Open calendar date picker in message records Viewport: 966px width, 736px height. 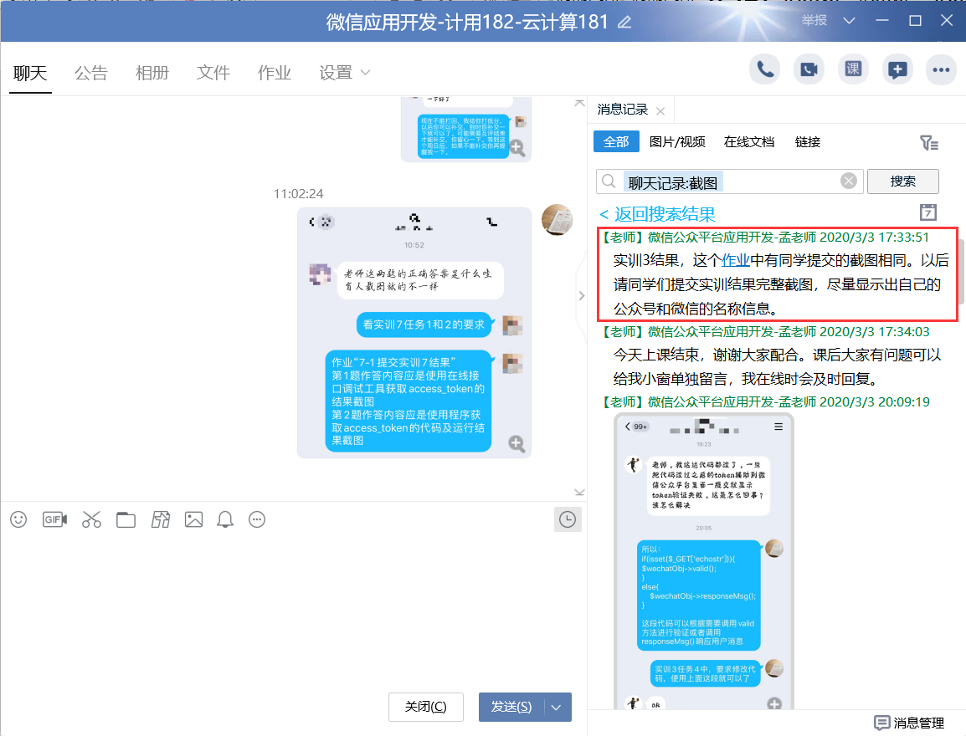coord(927,212)
